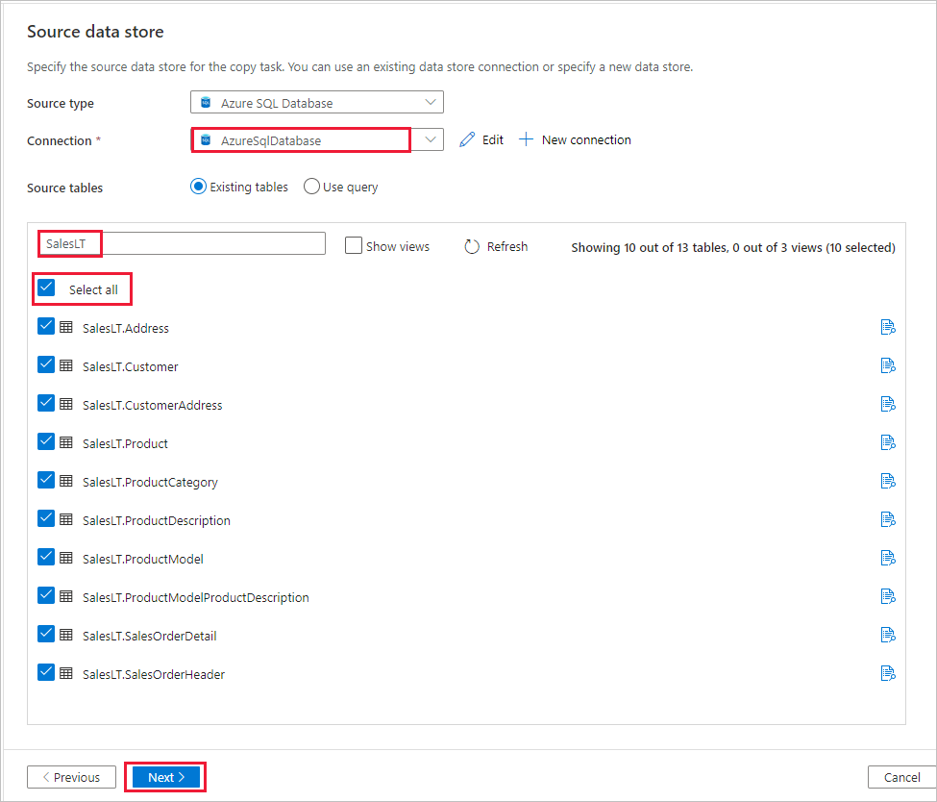Open preview icon for SalesLT.Product
Image resolution: width=937 pixels, height=802 pixels.
(x=887, y=441)
